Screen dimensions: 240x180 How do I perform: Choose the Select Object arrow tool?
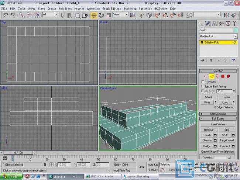62,15
